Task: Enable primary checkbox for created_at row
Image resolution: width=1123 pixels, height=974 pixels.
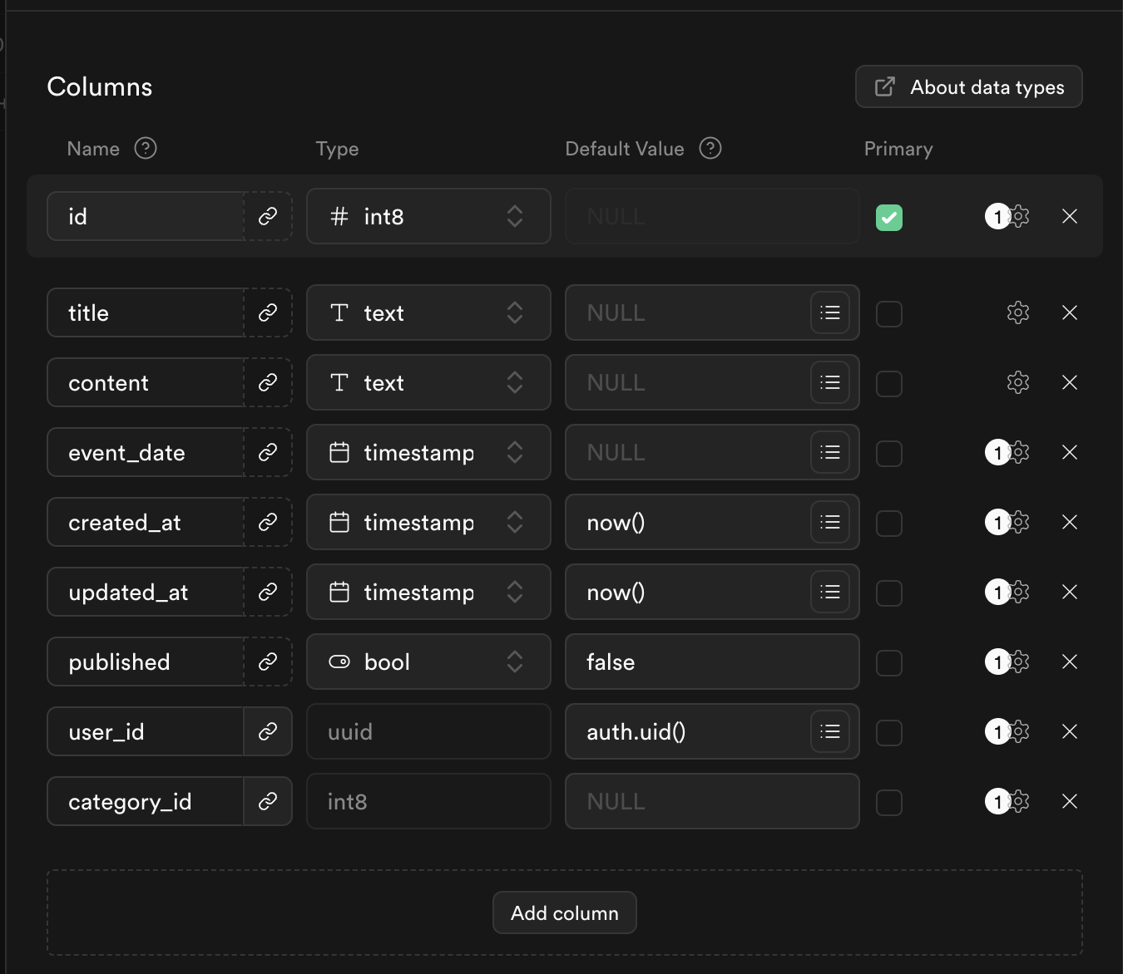Action: click(x=889, y=523)
